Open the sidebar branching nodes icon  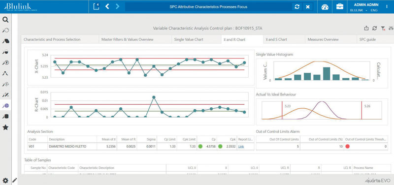tap(5, 73)
